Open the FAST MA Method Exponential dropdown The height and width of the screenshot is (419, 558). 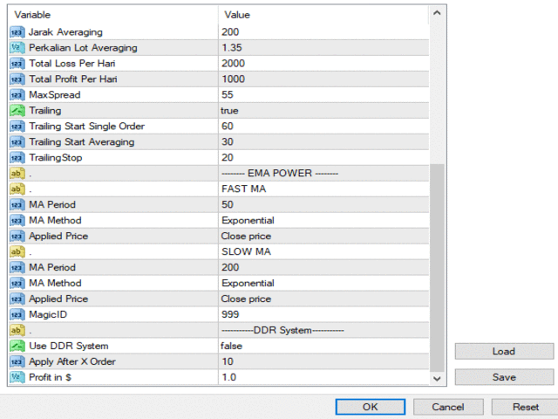tap(323, 220)
